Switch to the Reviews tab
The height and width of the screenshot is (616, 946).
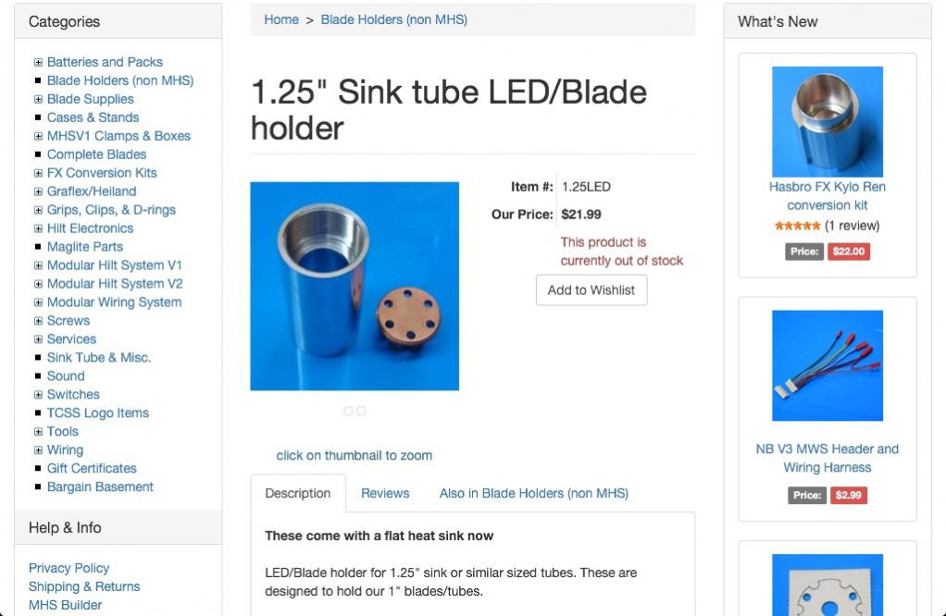385,494
